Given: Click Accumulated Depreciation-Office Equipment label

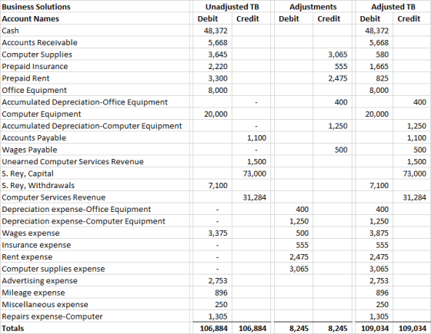Looking at the screenshot, I should point(85,102).
